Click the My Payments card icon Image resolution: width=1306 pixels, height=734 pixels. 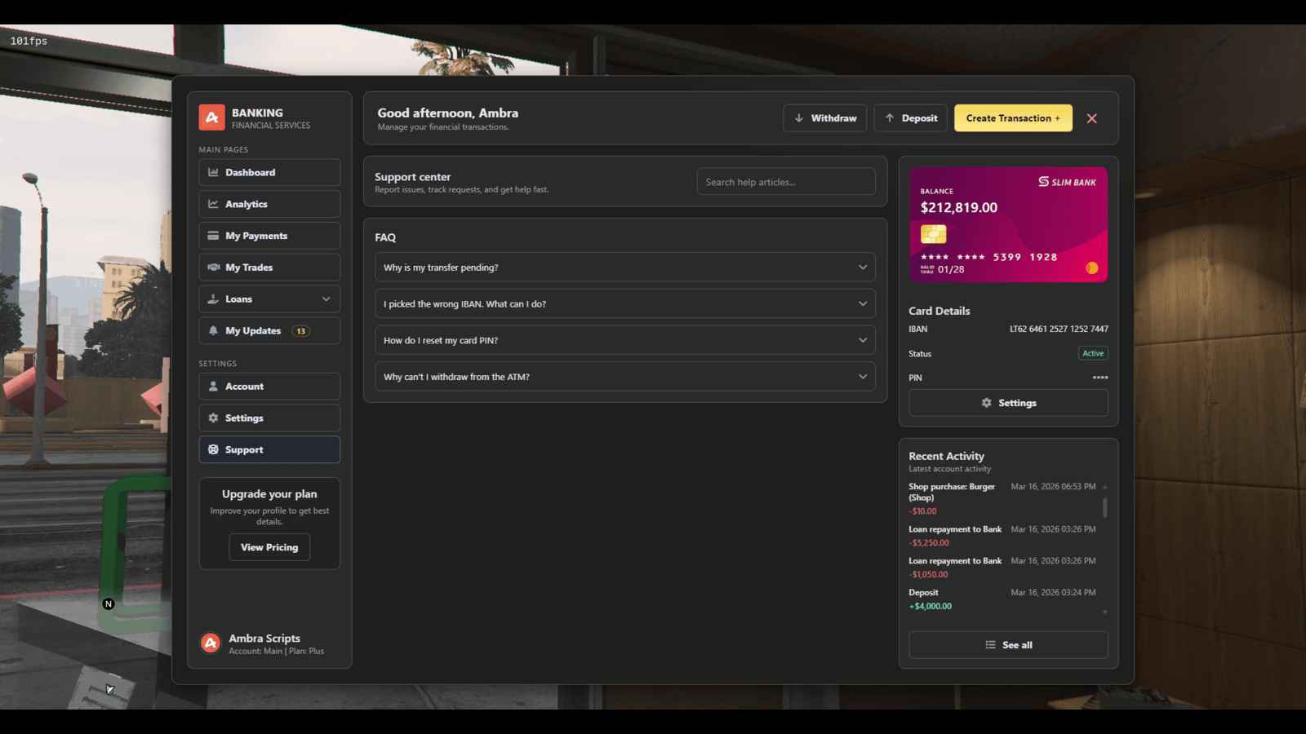213,236
